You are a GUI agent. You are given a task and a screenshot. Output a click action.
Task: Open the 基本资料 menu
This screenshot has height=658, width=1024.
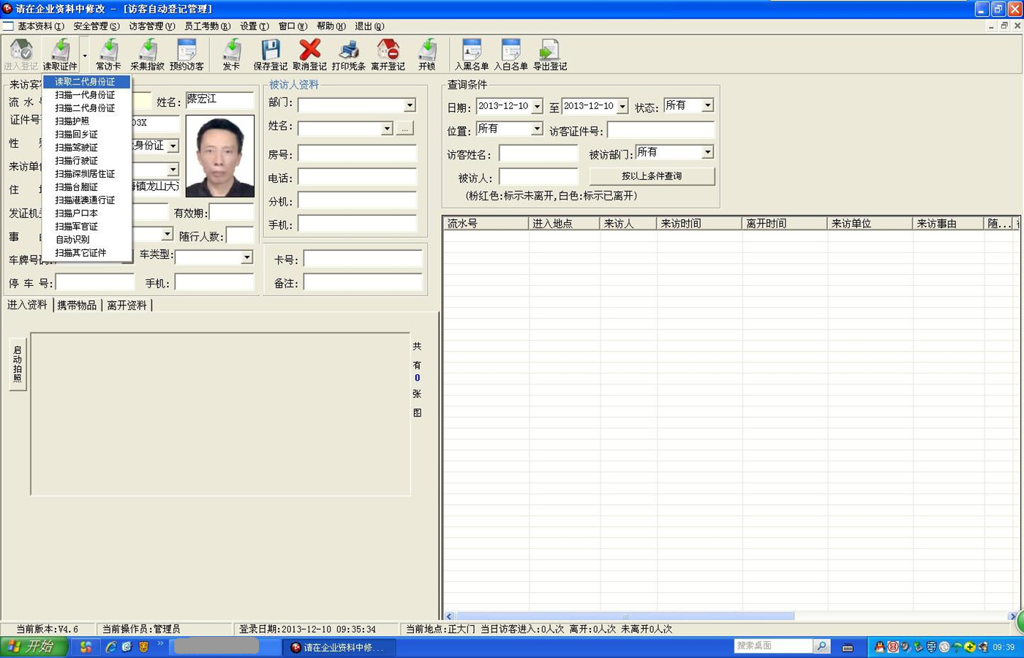coord(41,26)
